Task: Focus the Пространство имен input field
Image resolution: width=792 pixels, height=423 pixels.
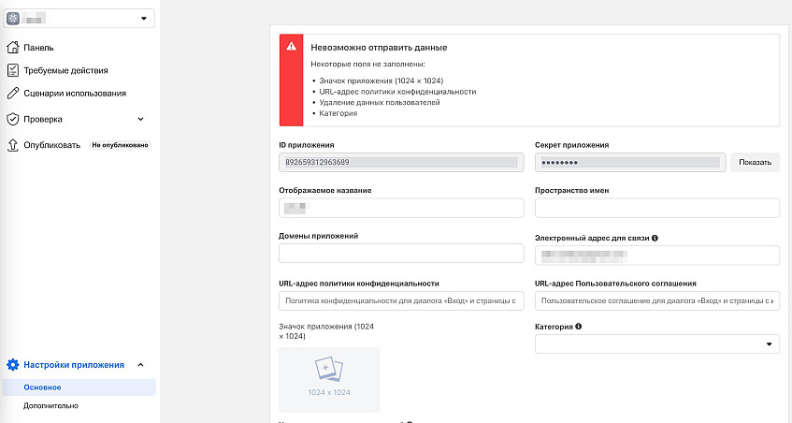Action: (657, 208)
